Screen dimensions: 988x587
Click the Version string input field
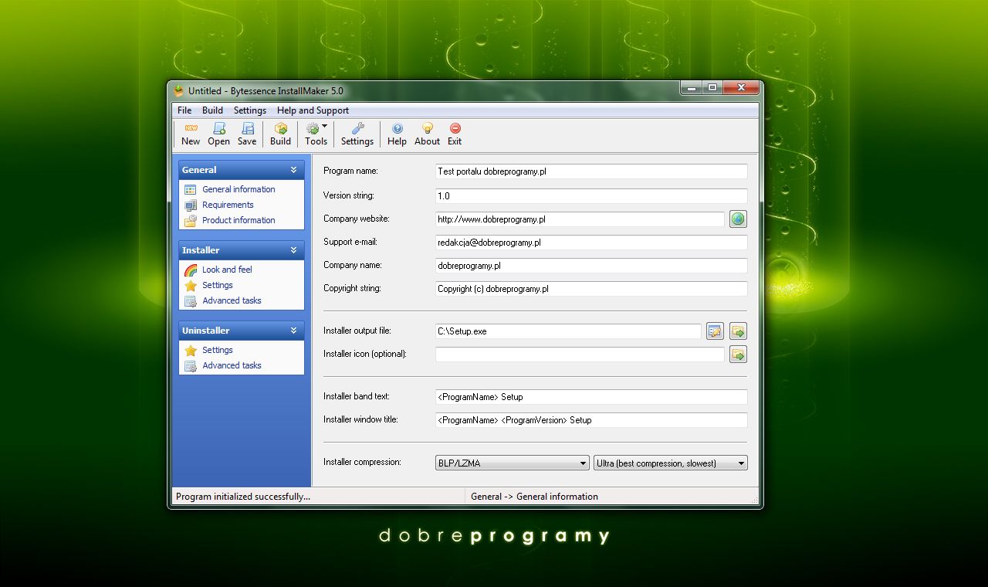(x=591, y=196)
